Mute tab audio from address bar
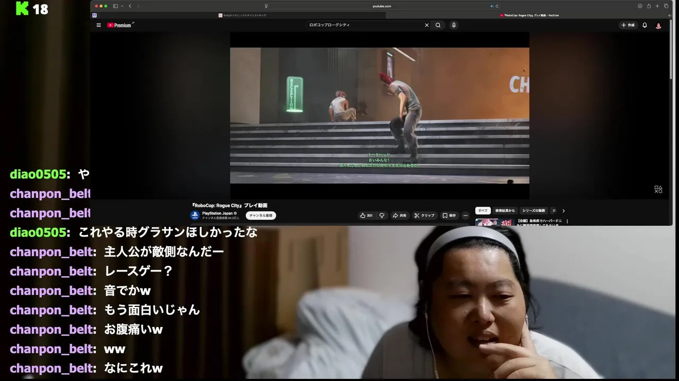Image resolution: width=679 pixels, height=381 pixels. point(492,6)
